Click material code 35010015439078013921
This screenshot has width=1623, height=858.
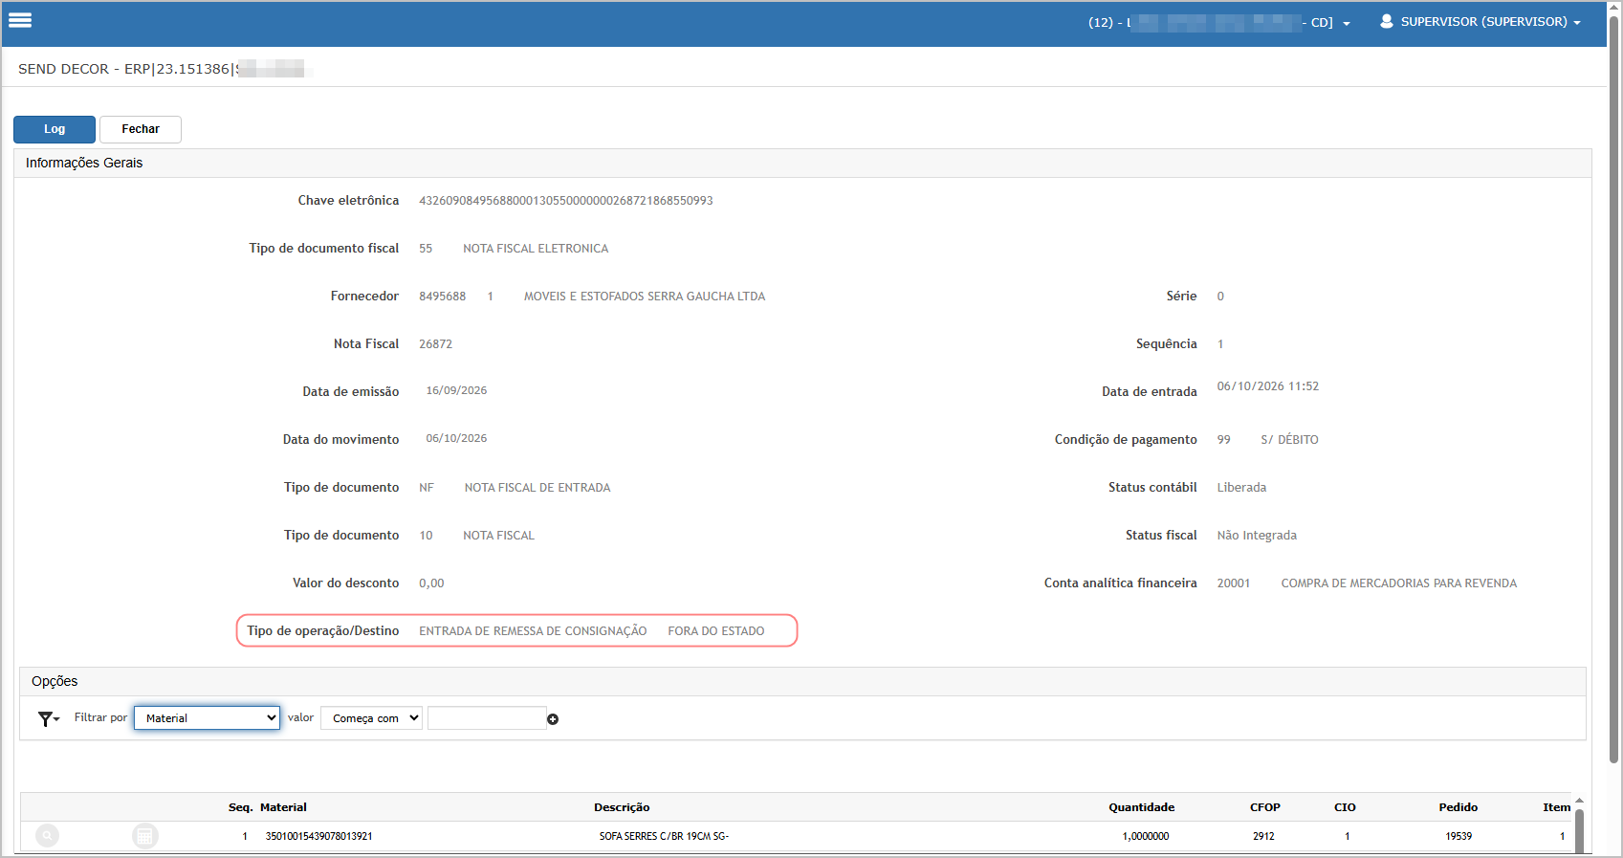(318, 836)
